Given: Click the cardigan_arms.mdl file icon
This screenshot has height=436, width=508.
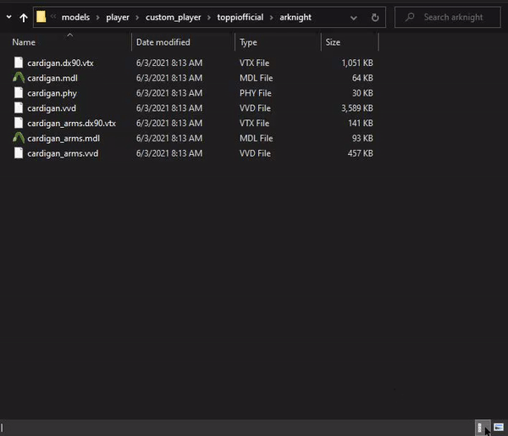Looking at the screenshot, I should click(x=19, y=138).
